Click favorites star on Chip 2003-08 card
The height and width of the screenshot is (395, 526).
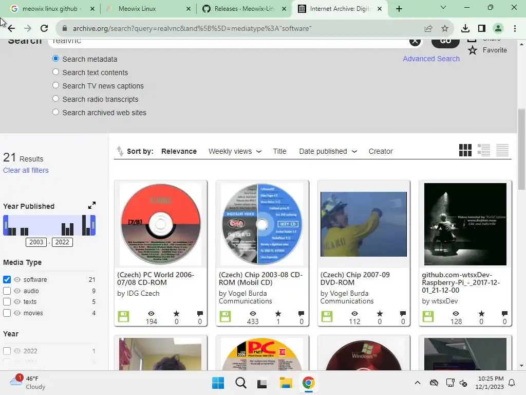point(278,314)
